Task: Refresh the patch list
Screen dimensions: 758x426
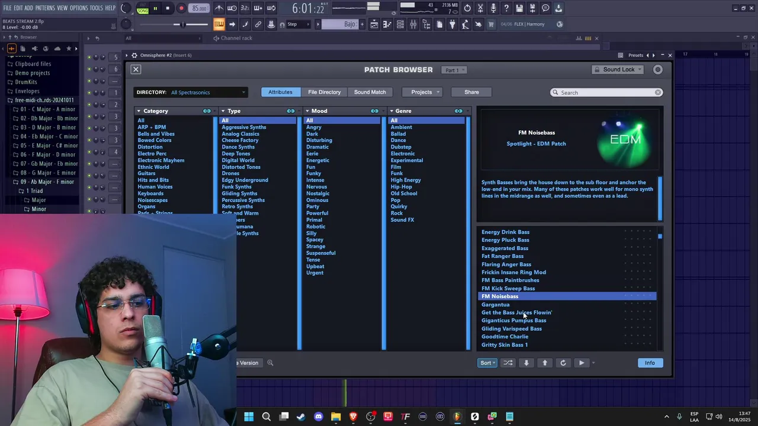Action: pyautogui.click(x=563, y=363)
